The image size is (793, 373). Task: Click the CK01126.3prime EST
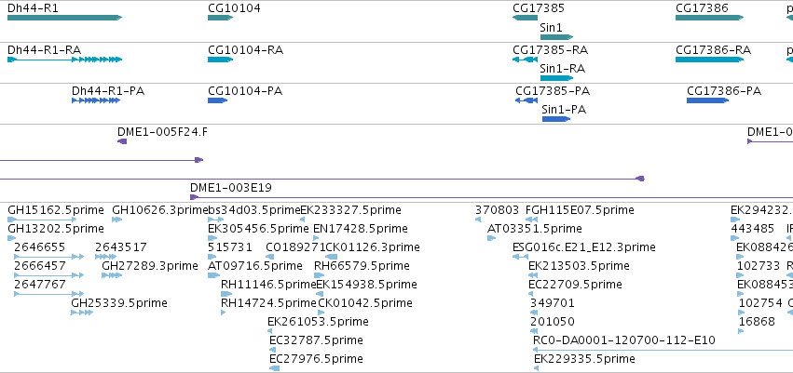pos(331,257)
